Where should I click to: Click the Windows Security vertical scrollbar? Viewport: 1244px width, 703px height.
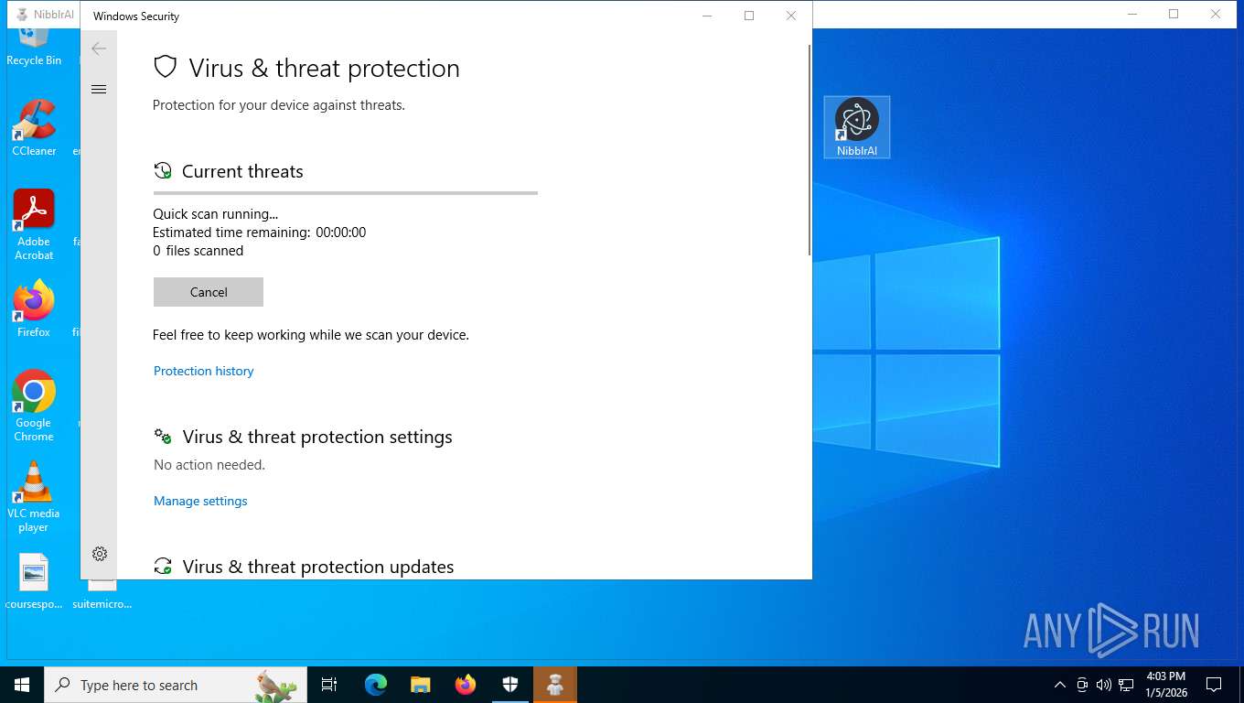click(809, 151)
